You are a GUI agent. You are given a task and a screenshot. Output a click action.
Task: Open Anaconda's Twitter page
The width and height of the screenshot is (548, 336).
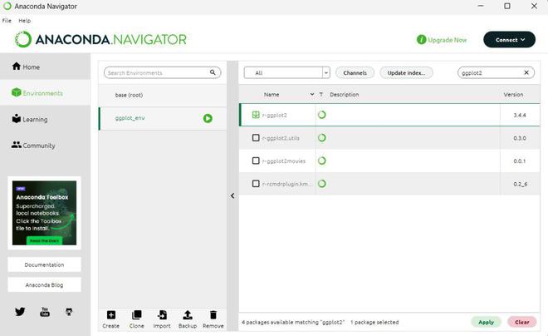coord(20,312)
